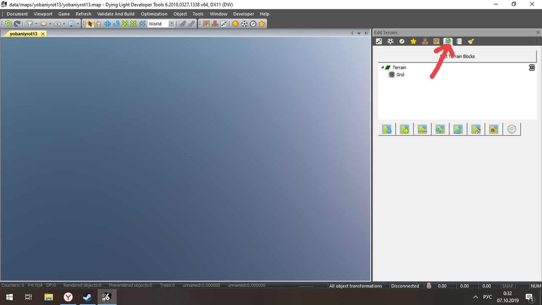Click the orange sun icon in main toolbar

235,24
